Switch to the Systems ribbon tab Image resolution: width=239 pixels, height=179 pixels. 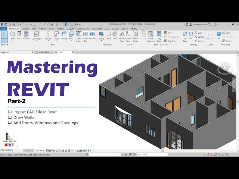pos(43,29)
